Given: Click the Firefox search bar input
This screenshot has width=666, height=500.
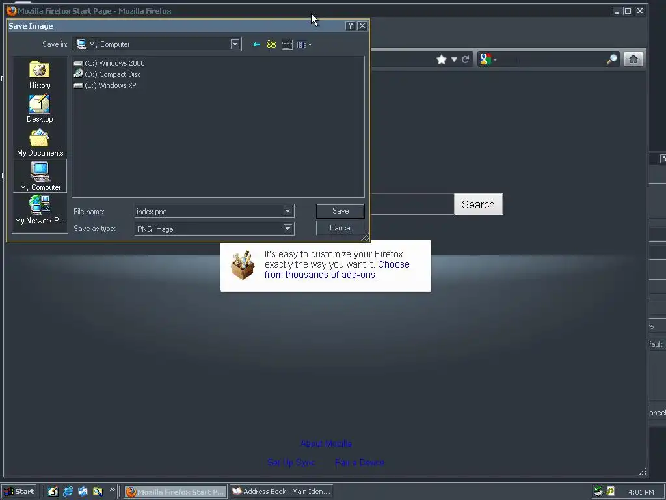Looking at the screenshot, I should [552, 59].
